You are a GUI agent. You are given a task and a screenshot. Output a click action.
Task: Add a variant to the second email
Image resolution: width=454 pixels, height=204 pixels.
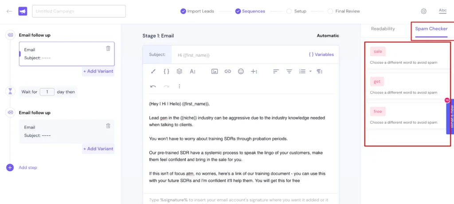[x=98, y=149]
